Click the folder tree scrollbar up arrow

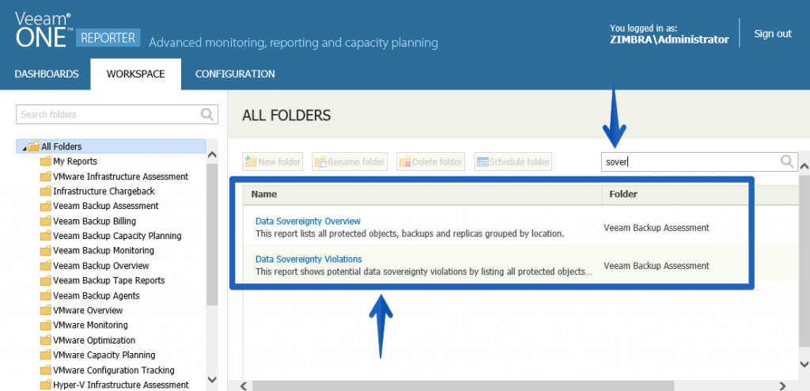click(212, 154)
